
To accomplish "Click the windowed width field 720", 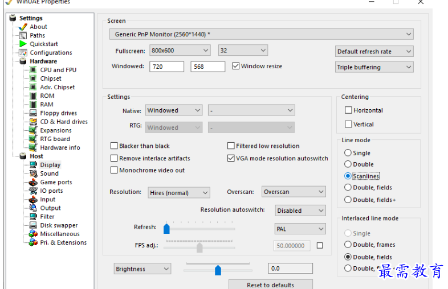I will 166,67.
